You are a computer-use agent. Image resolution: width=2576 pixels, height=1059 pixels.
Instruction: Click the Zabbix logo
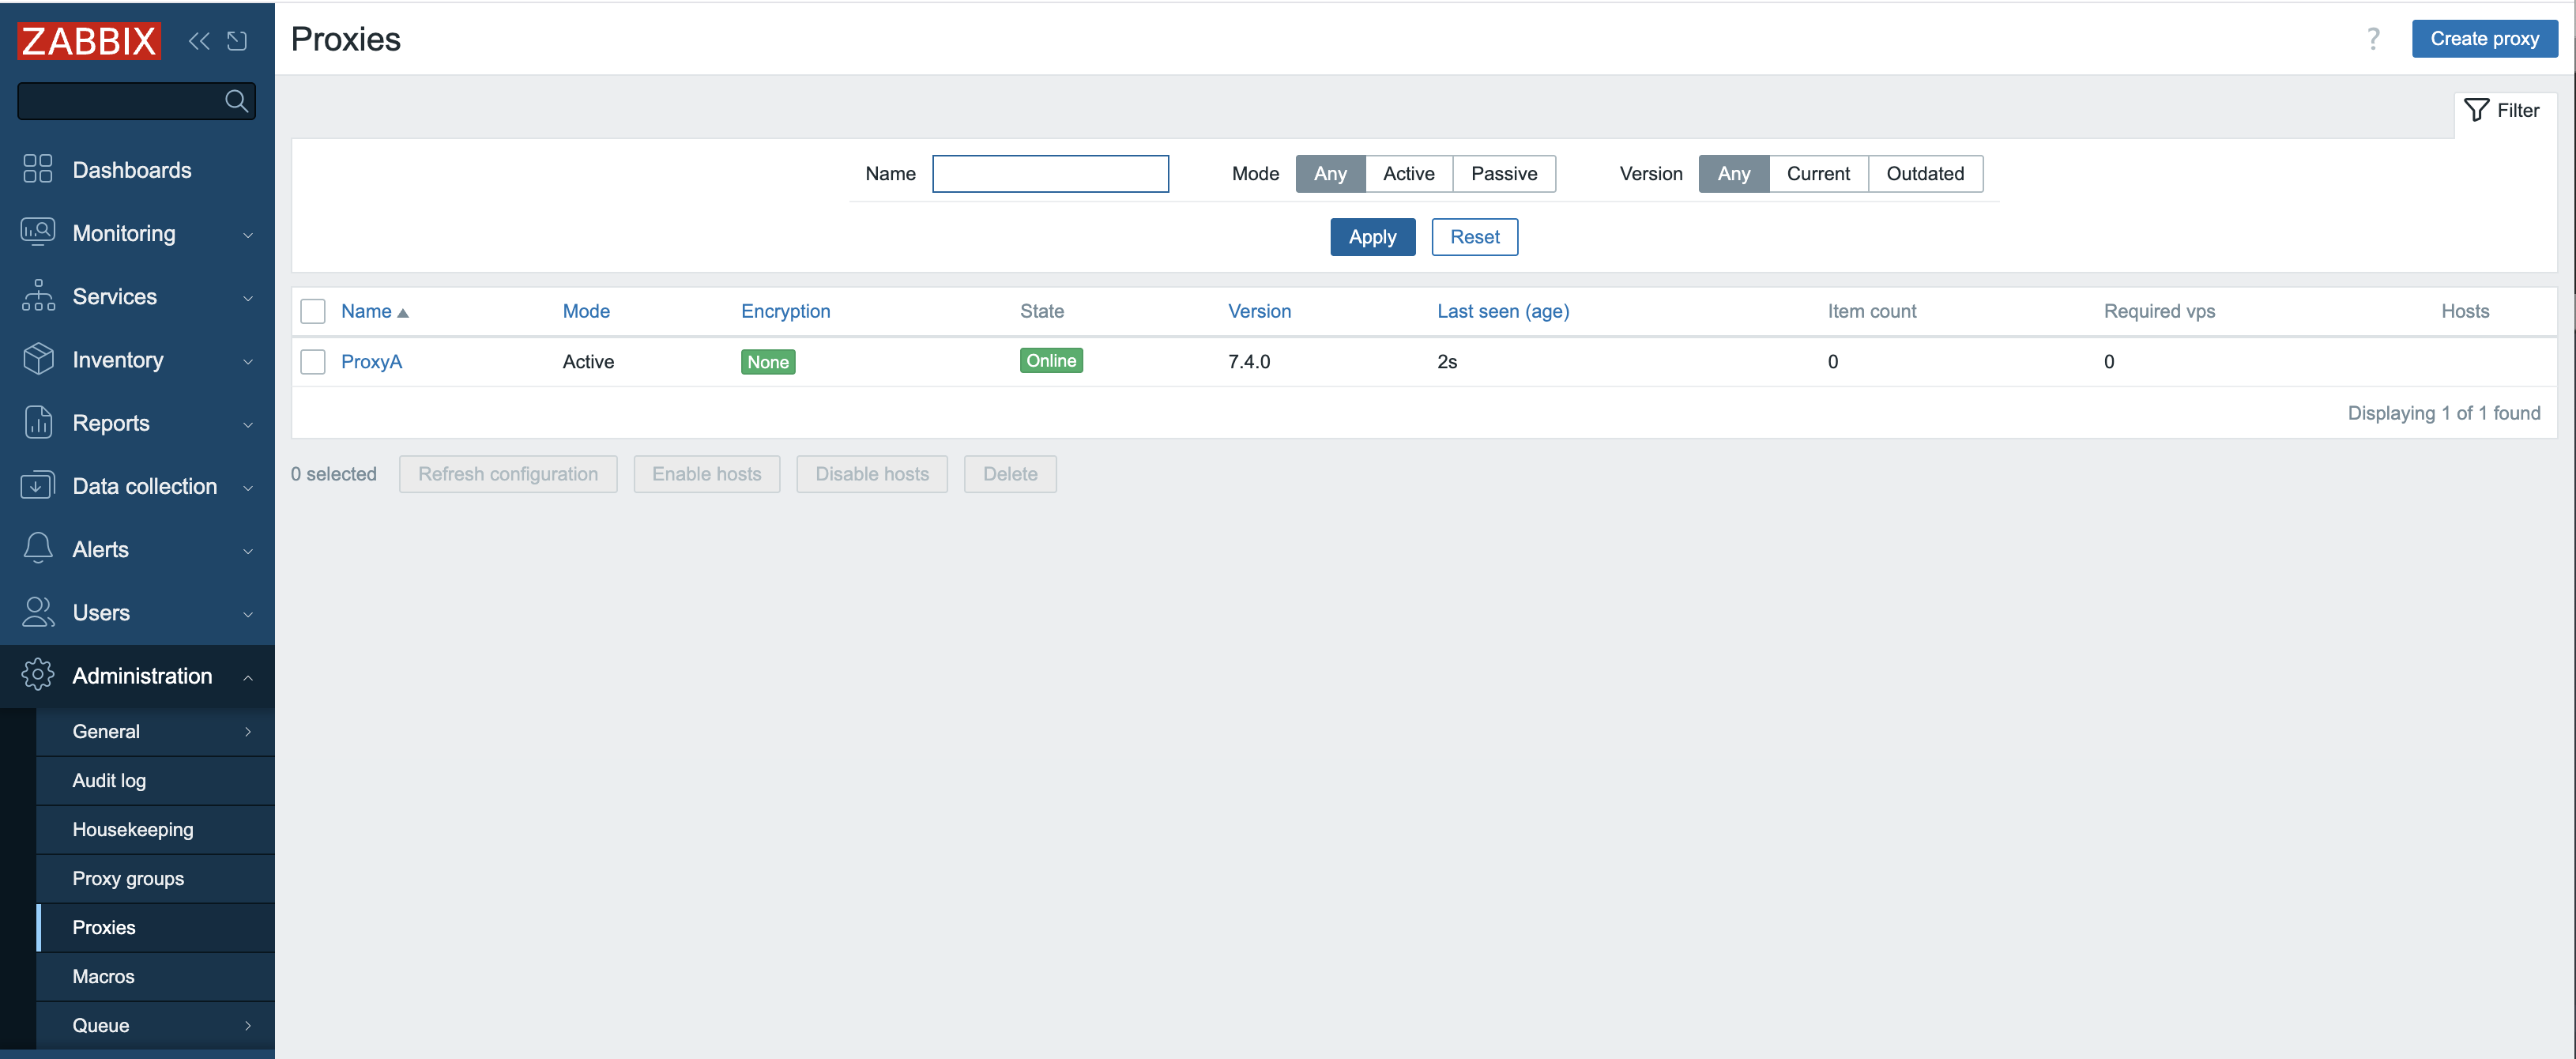click(89, 41)
